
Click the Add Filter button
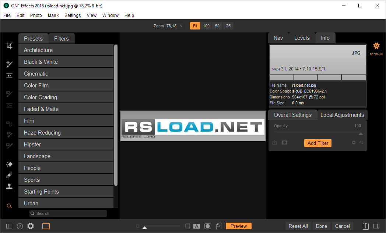(x=318, y=143)
